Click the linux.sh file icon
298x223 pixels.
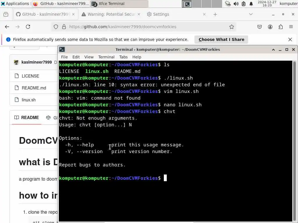click(17, 100)
